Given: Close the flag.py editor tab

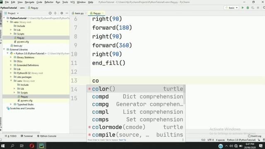Looking at the screenshot, I should coord(103,13).
